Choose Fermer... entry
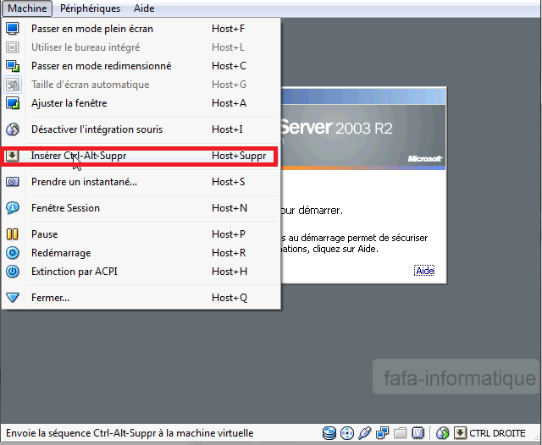The height and width of the screenshot is (445, 542). [141, 298]
